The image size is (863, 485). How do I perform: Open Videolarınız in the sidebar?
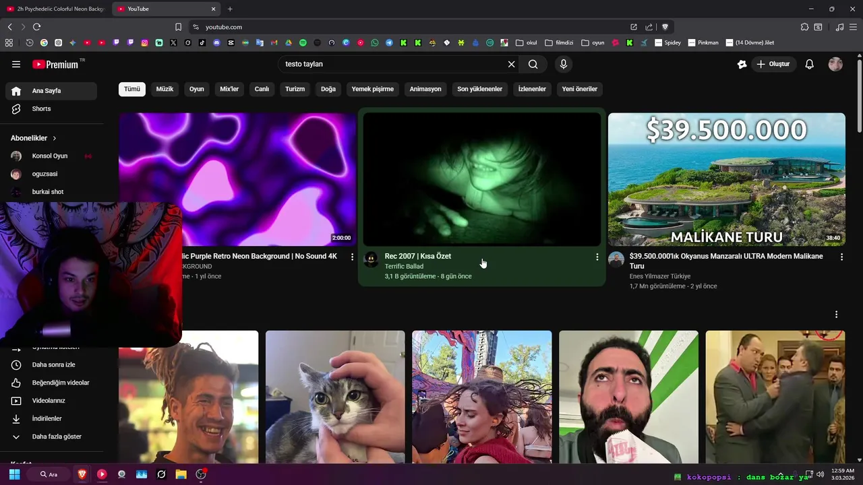[51, 401]
